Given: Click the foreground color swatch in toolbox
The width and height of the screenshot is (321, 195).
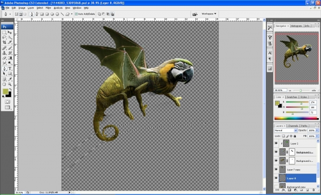Looking at the screenshot, I should [5, 92].
